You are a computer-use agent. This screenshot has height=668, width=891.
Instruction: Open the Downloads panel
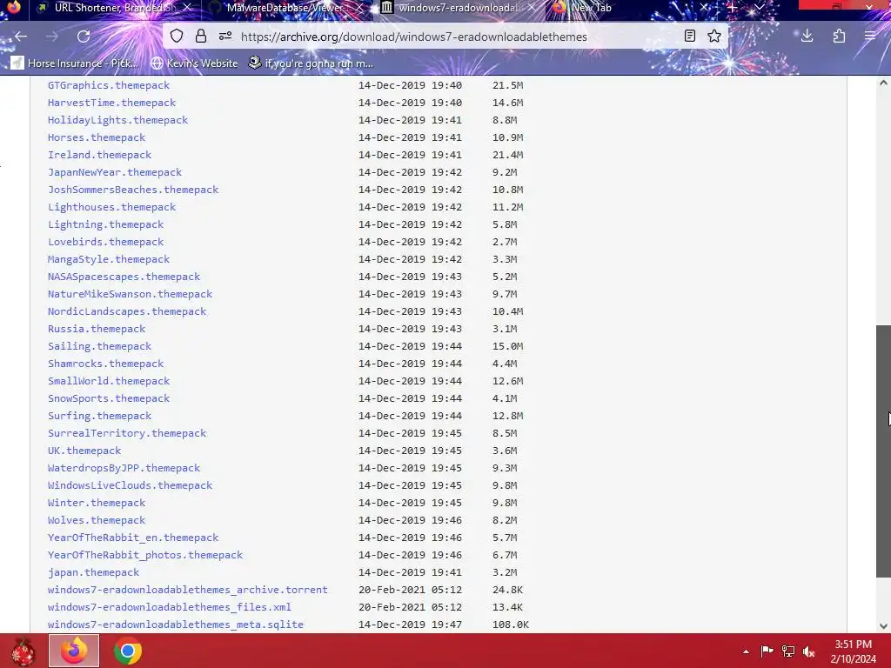807,37
